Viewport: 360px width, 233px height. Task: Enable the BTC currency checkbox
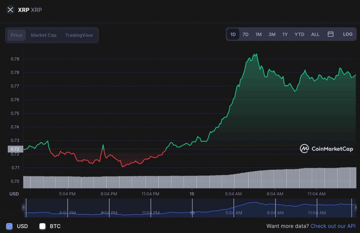click(x=43, y=226)
